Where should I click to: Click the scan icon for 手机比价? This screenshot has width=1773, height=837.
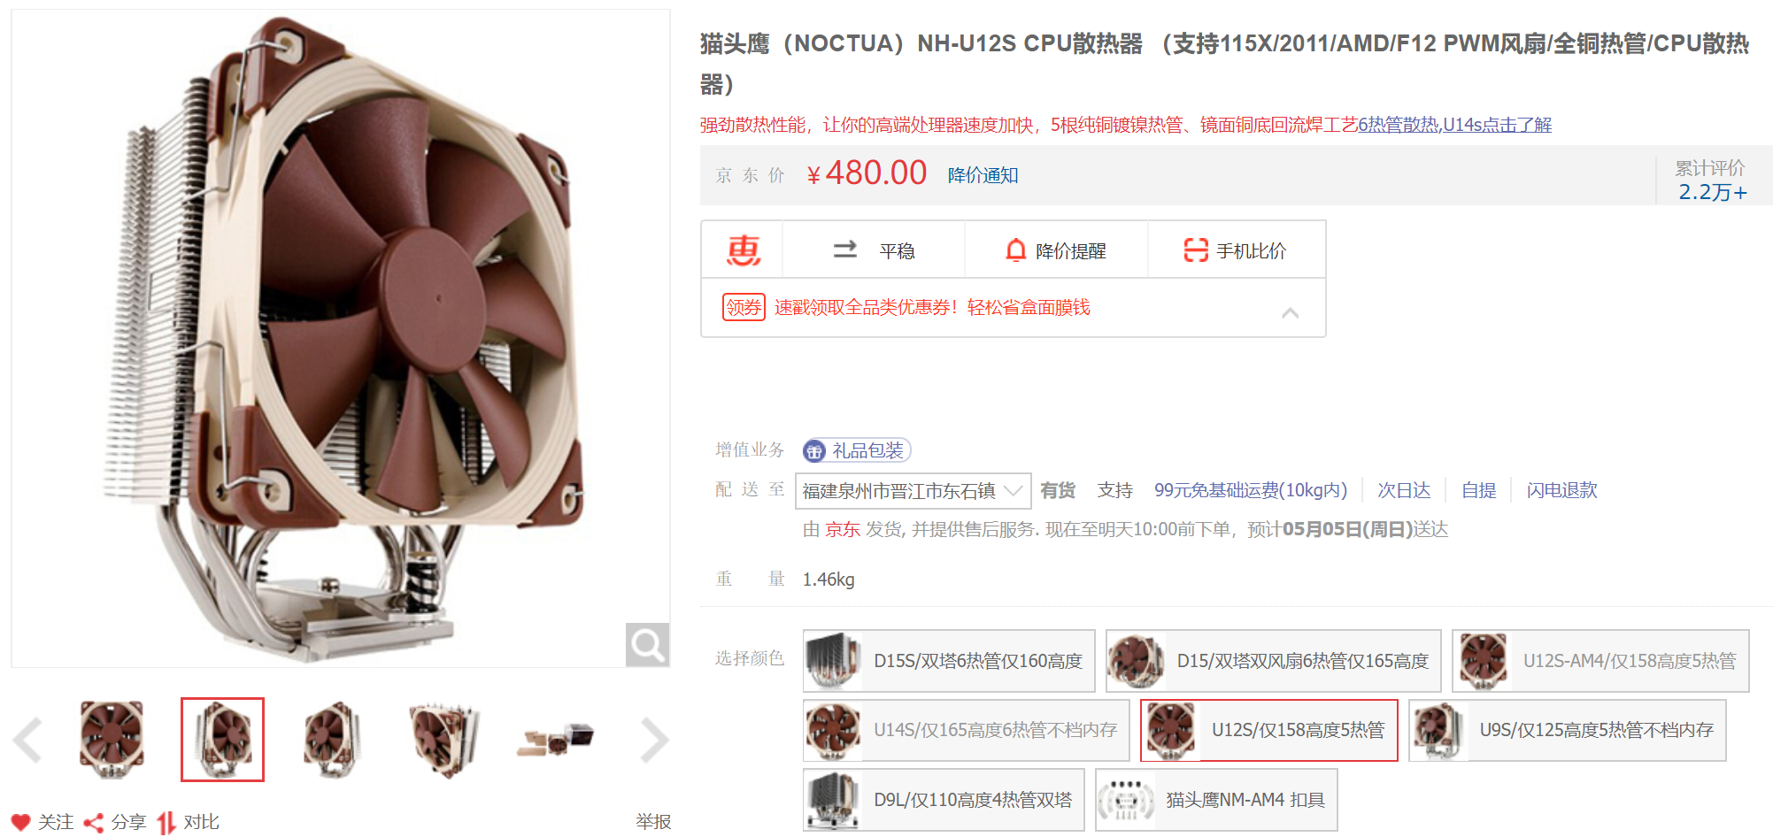coord(1196,250)
